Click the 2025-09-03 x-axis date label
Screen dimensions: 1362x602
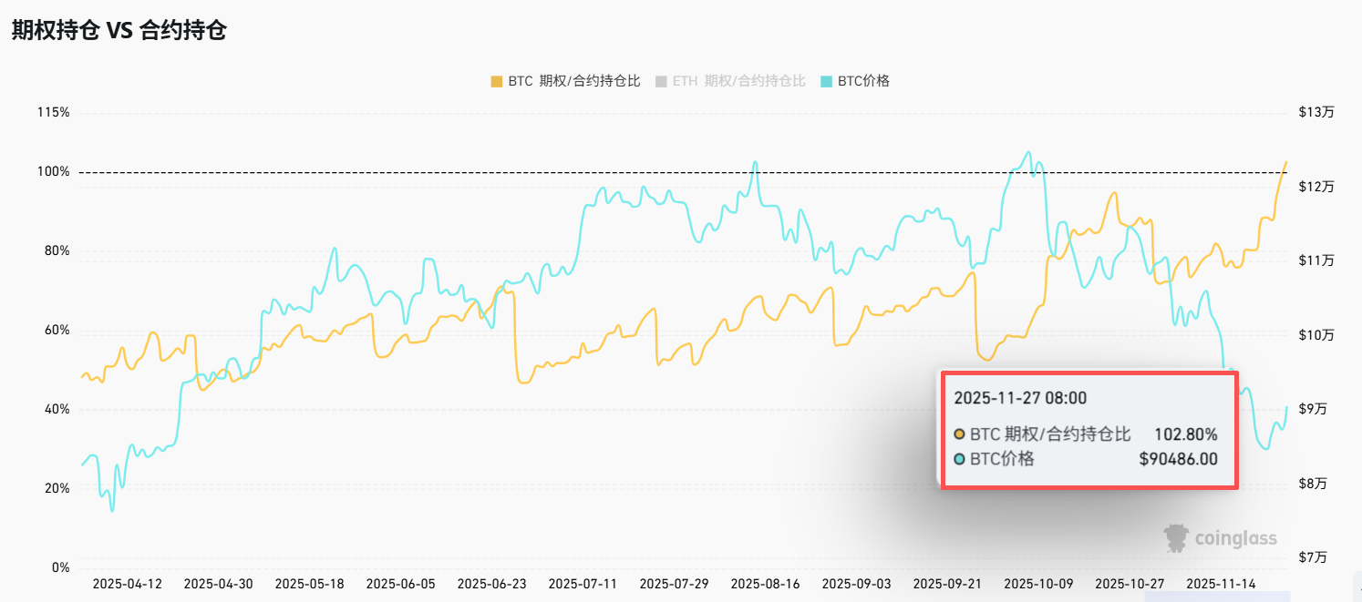pyautogui.click(x=856, y=584)
